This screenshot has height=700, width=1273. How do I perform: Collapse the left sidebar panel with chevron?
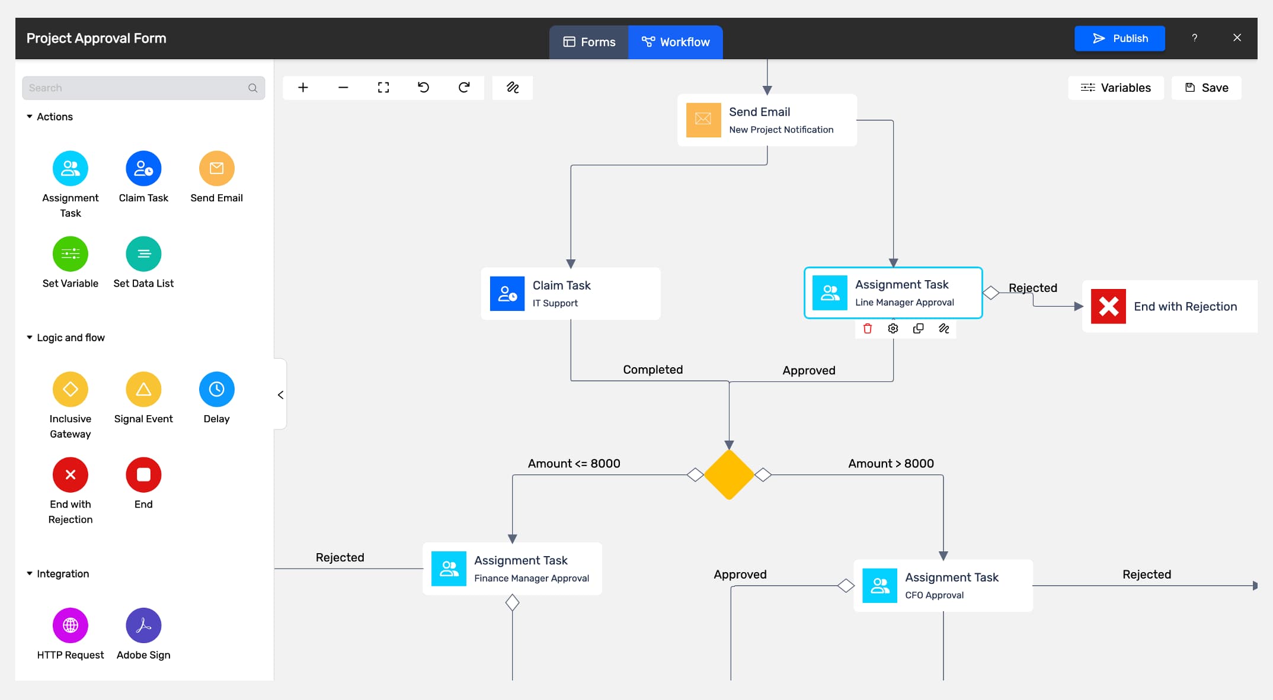point(281,395)
